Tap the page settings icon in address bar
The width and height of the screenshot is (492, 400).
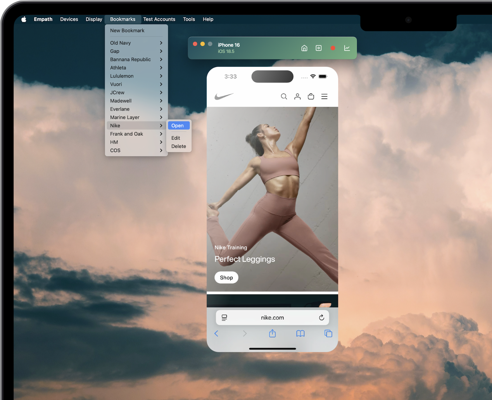(x=224, y=318)
